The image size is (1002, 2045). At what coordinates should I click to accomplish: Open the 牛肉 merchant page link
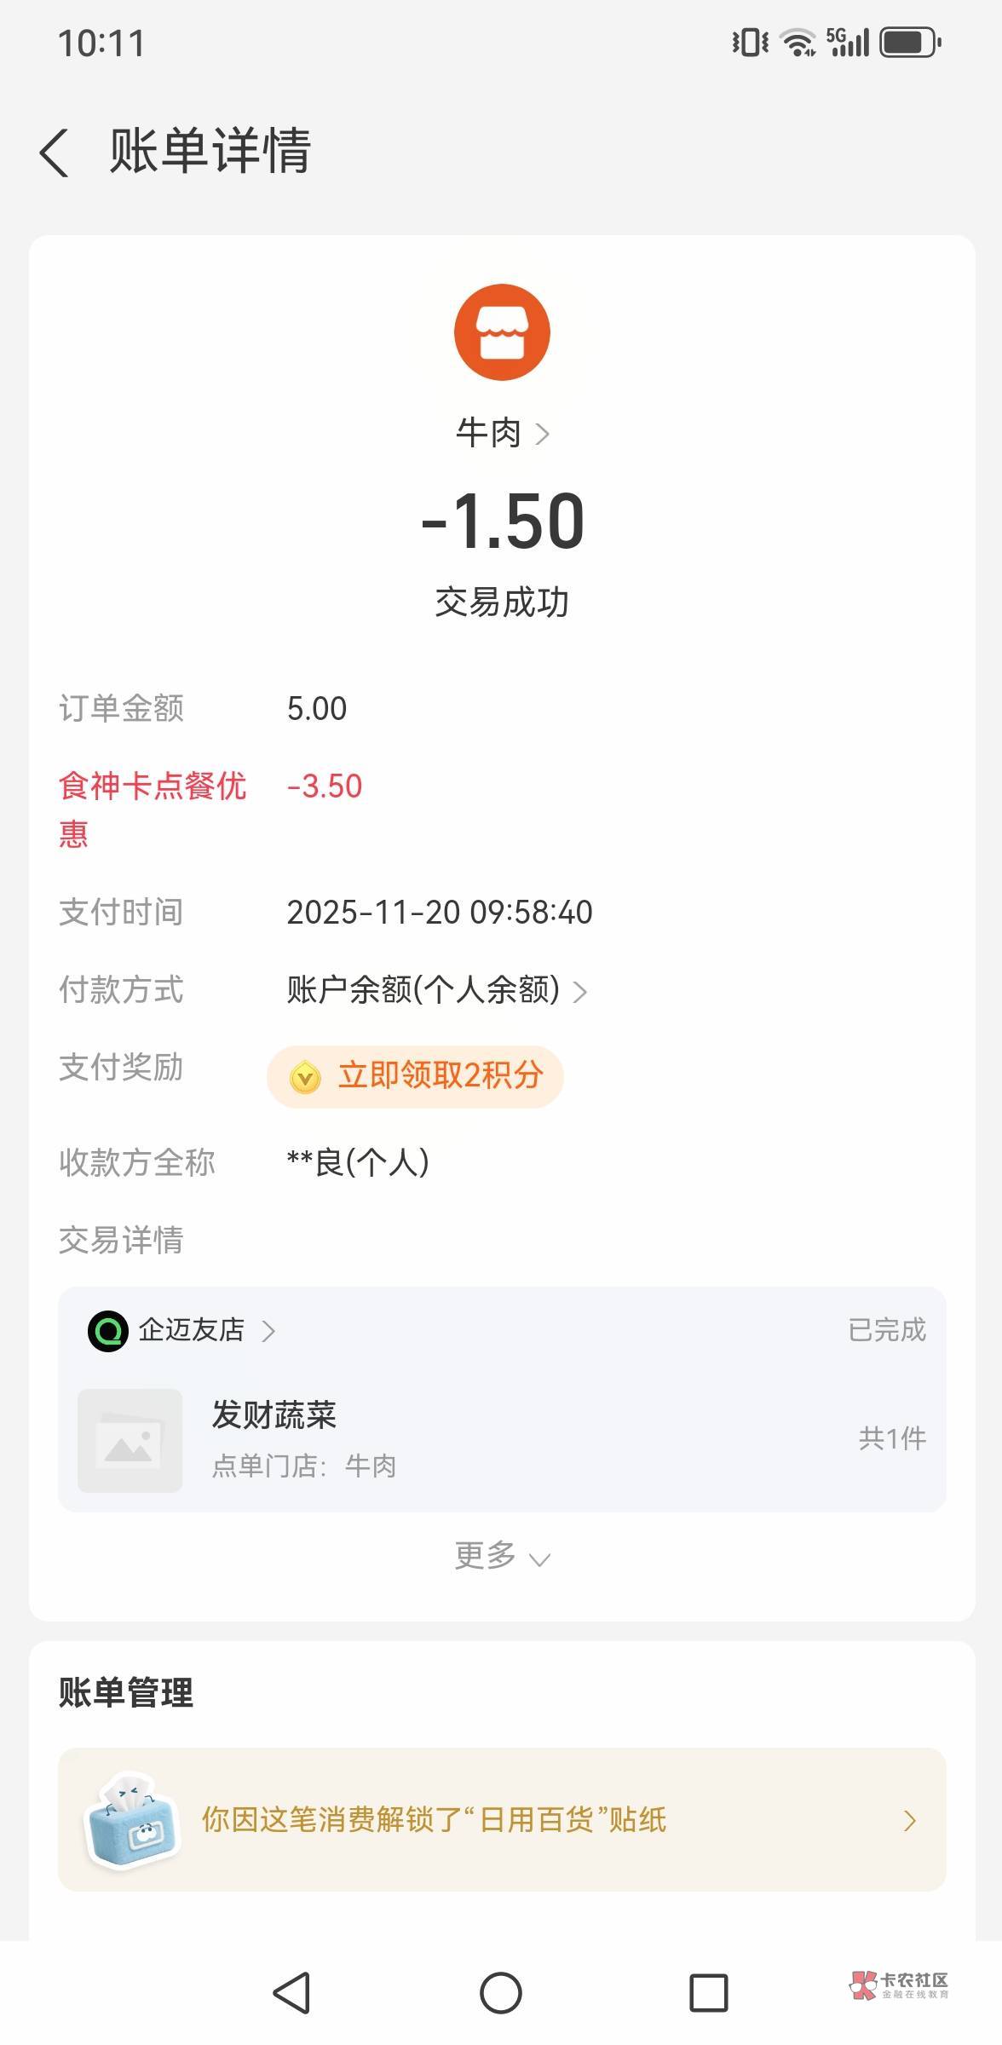[502, 434]
